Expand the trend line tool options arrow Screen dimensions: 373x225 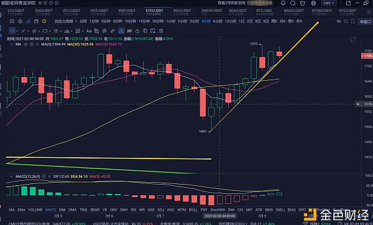[28, 31]
